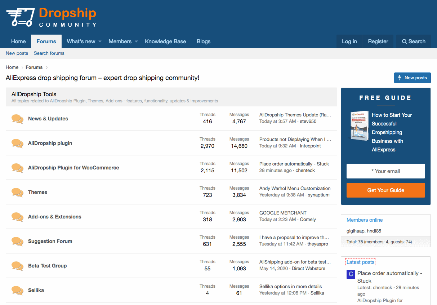
Task: Click the Intecpoint username link
Action: [310, 146]
